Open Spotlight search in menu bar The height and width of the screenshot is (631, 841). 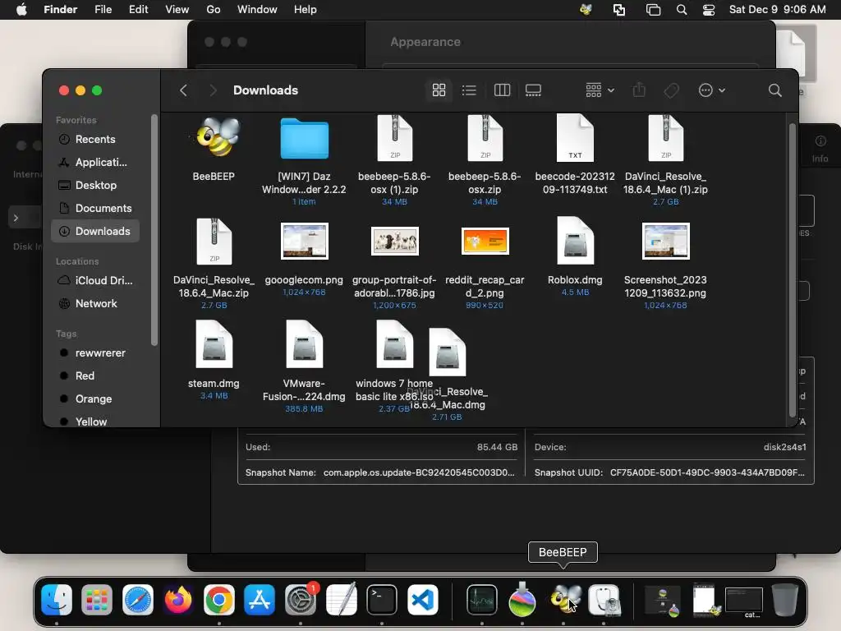pos(681,10)
